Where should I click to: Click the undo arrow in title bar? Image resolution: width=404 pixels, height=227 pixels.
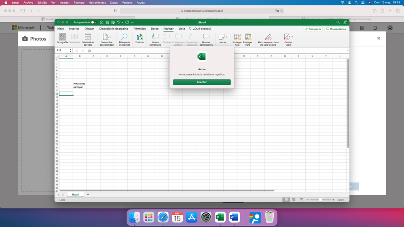coord(118,22)
